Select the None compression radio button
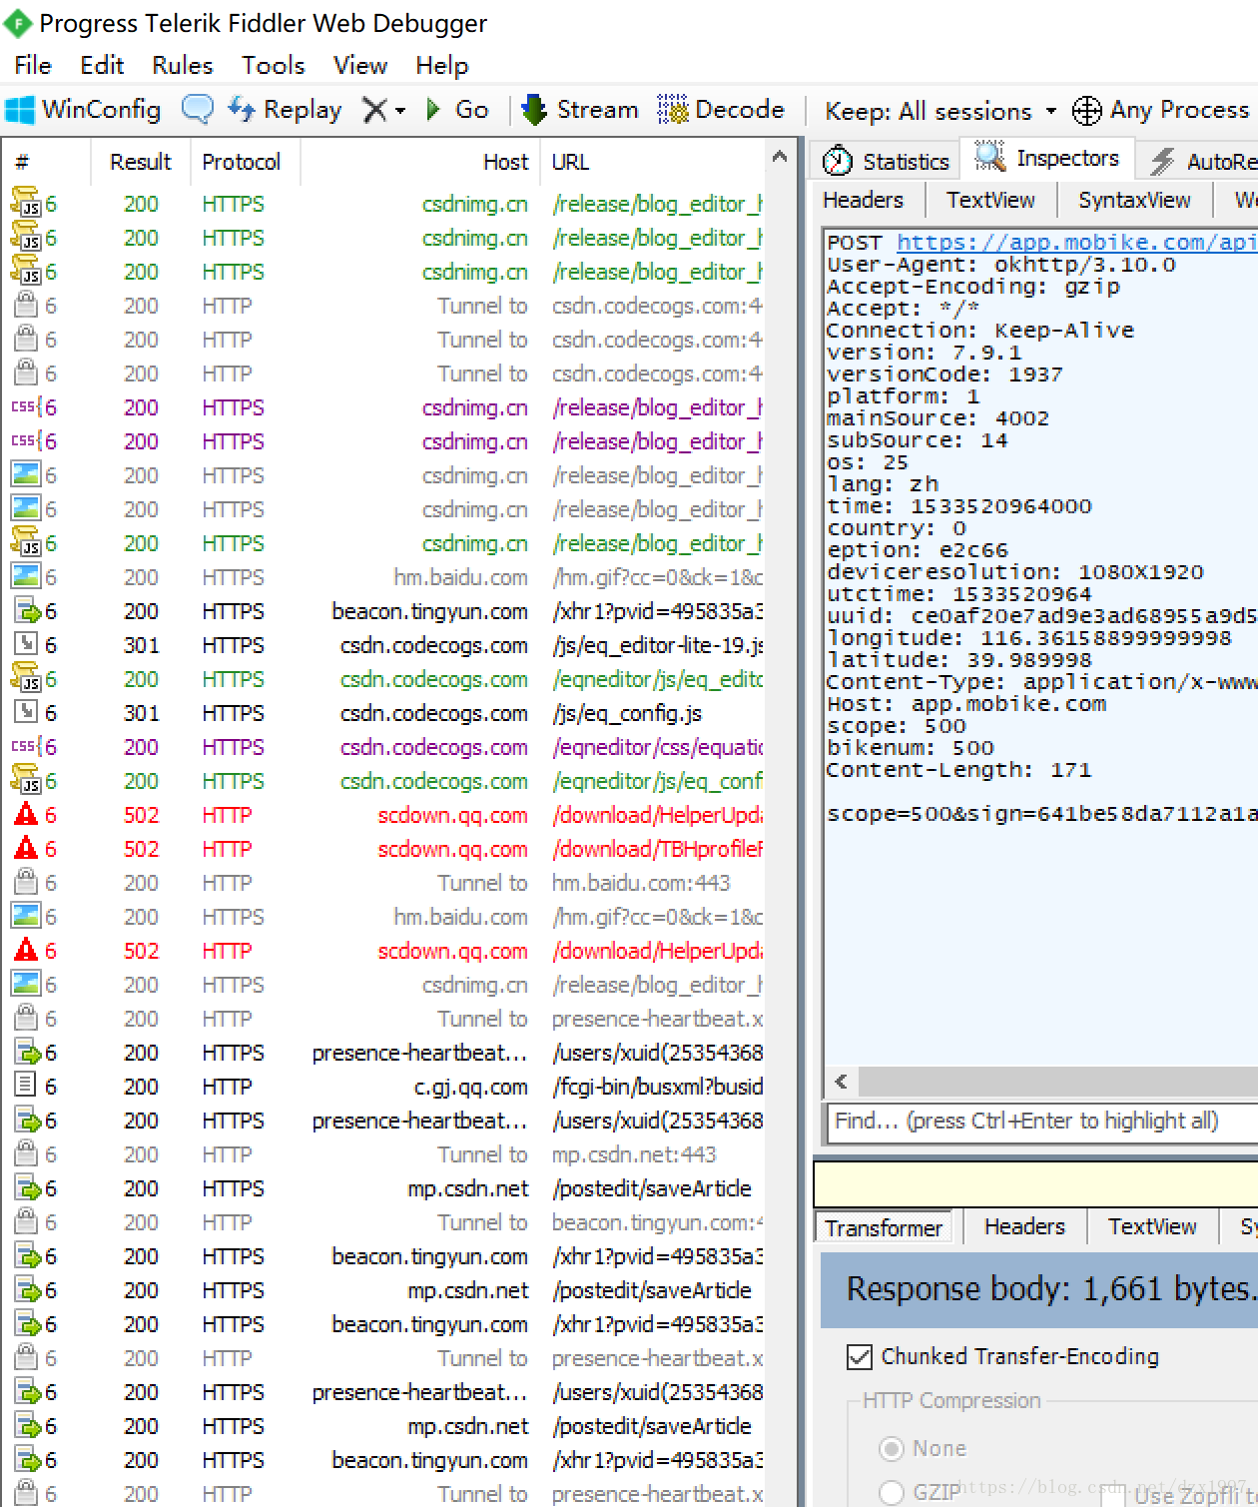The image size is (1258, 1507). tap(892, 1448)
